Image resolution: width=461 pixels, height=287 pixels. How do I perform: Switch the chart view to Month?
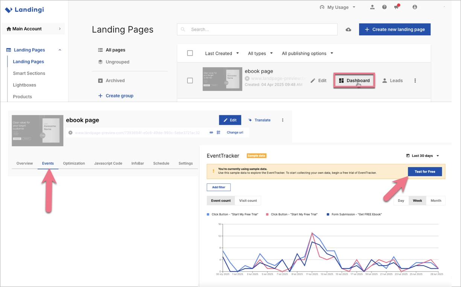point(435,200)
